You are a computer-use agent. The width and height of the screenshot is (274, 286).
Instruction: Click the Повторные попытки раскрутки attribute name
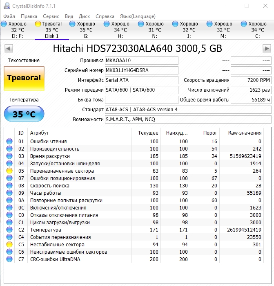pyautogui.click(x=66, y=200)
